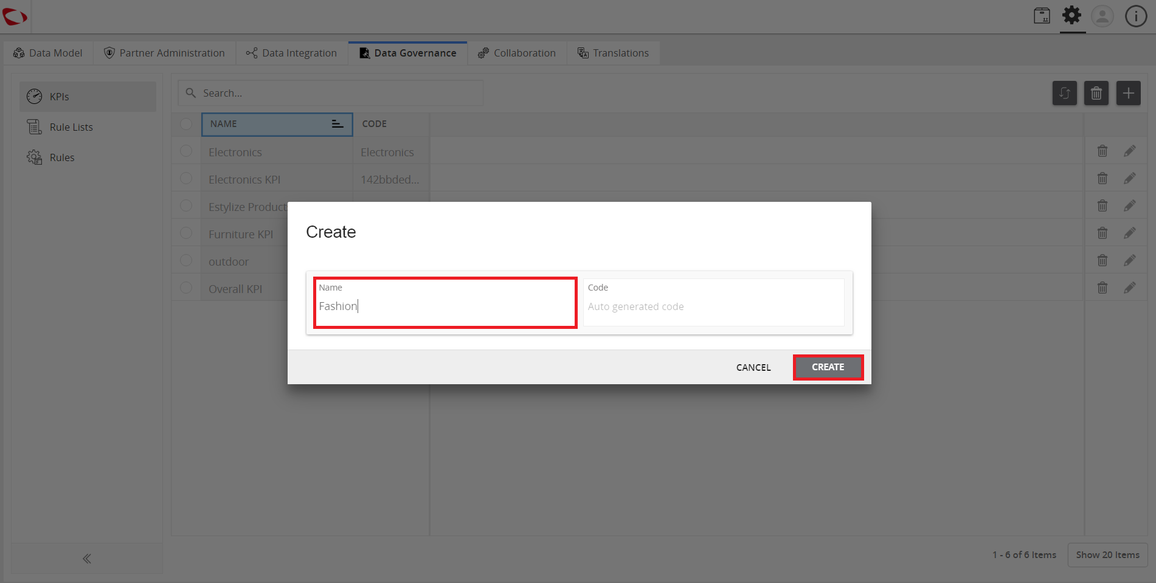
Task: Switch to the Data Model tab
Action: (48, 53)
